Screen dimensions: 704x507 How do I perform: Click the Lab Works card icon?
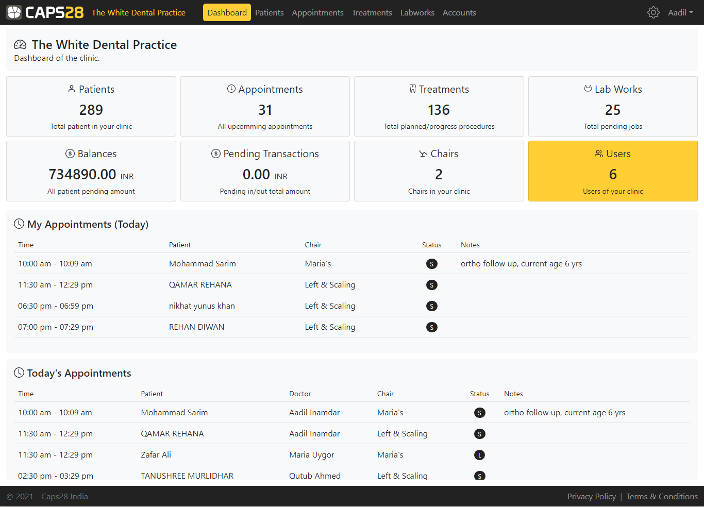click(x=588, y=88)
